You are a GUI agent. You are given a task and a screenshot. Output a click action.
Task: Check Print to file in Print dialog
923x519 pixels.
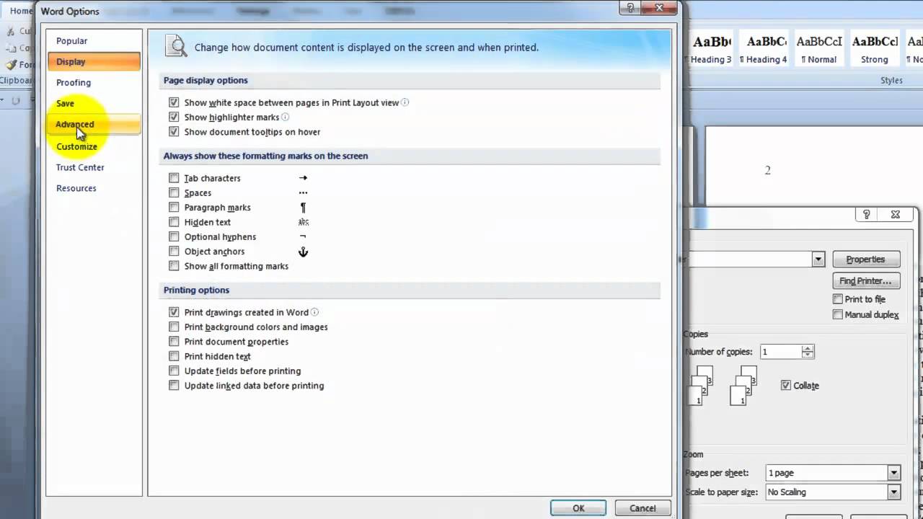(838, 299)
